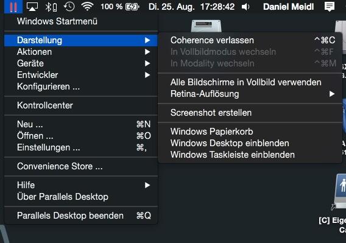The height and width of the screenshot is (243, 346).
Task: Click the Parallels icon in menu bar
Action: click(13, 7)
